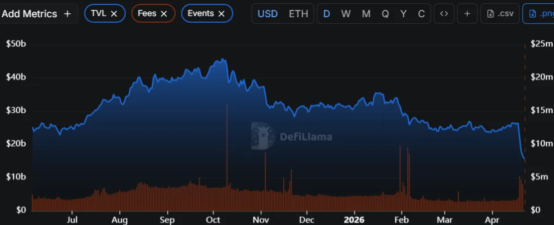
Task: Click the tall October fees spike bar
Action: [x=227, y=144]
